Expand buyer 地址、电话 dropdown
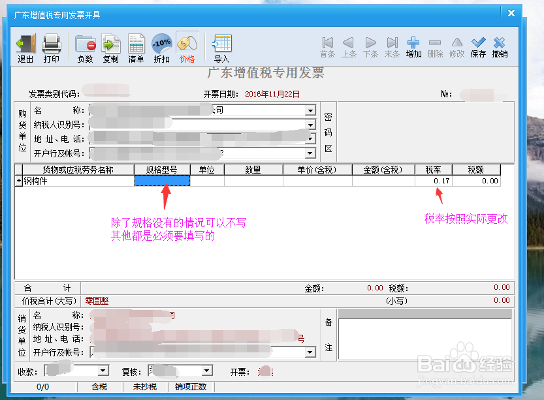The image size is (544, 400). point(310,138)
